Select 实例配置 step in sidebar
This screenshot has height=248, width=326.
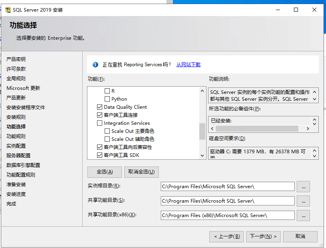click(x=16, y=146)
